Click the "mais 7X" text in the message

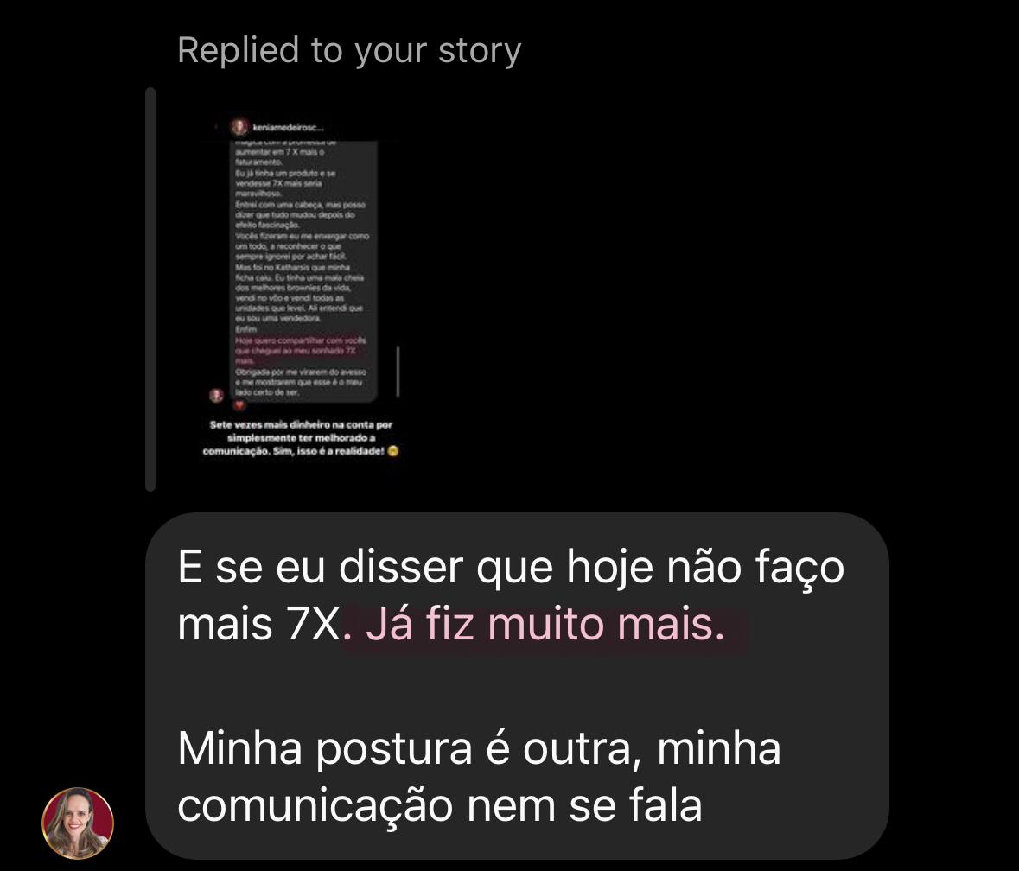click(x=258, y=625)
